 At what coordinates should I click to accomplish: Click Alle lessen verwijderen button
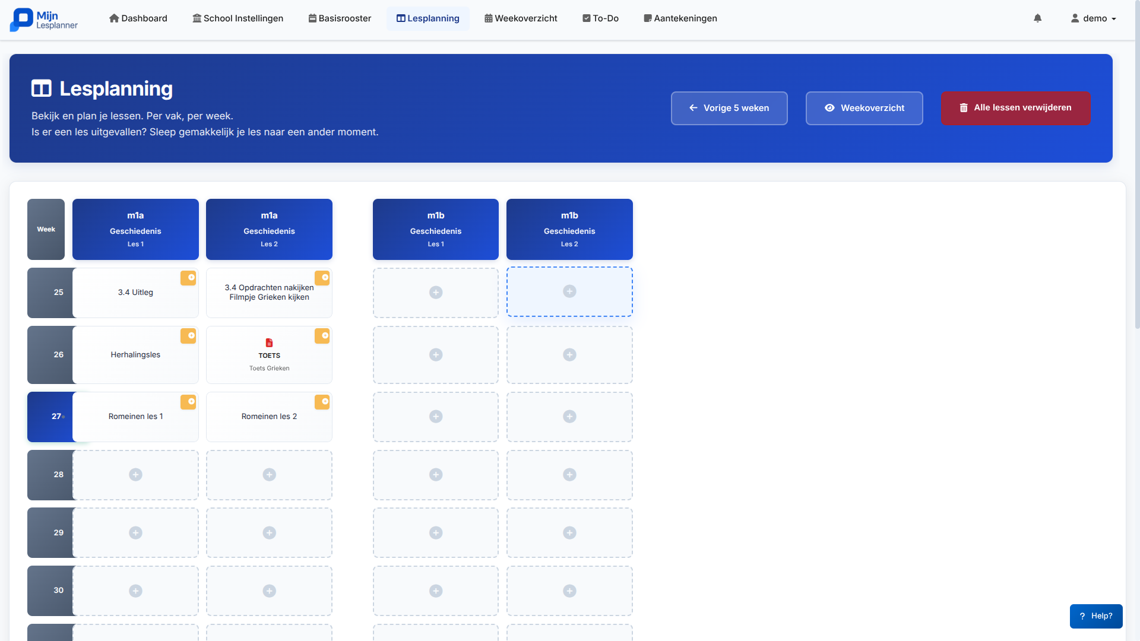1015,108
